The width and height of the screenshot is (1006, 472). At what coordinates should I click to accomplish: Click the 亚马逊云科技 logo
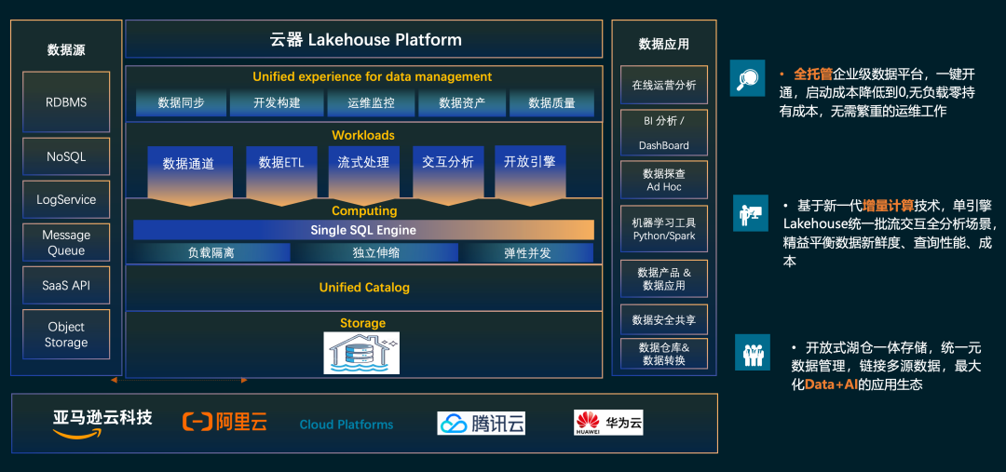[x=102, y=424]
